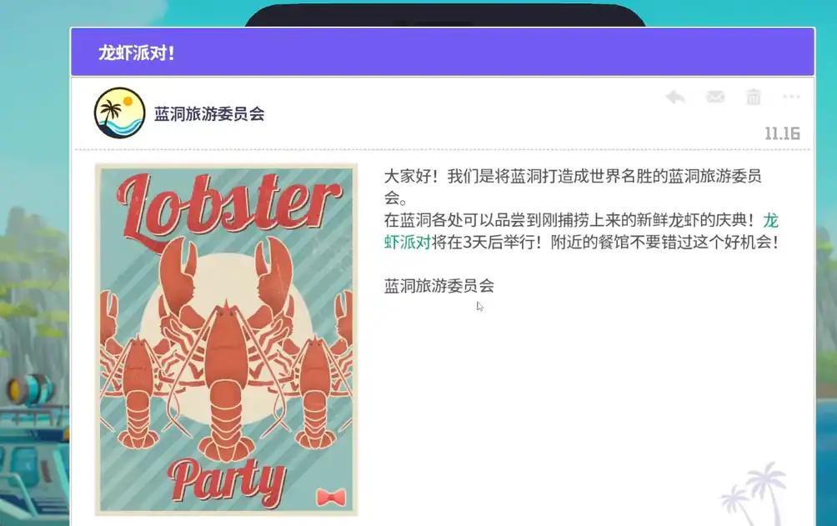Click the "Party" lettering on the poster
837x526 pixels.
[226, 483]
